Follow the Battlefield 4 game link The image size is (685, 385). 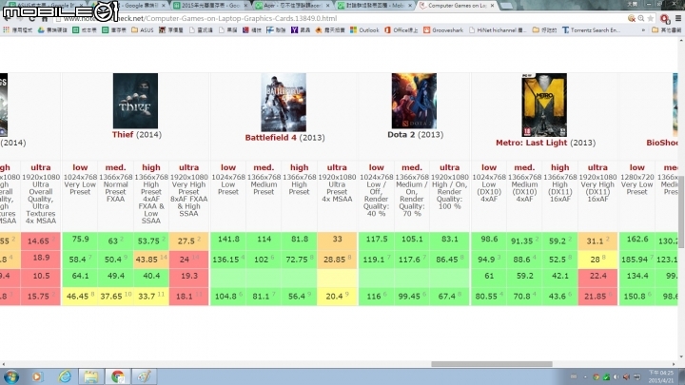tap(271, 138)
